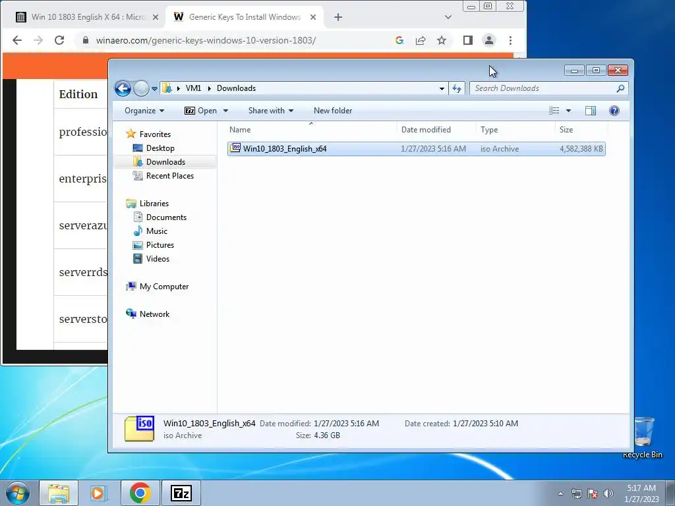Click the ISO file icon in list
The image size is (675, 506).
click(235, 148)
